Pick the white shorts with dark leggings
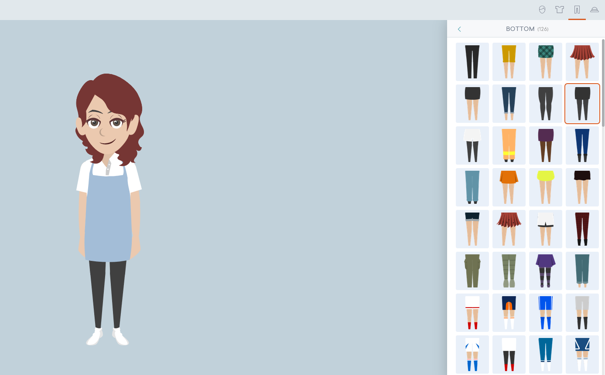Image resolution: width=605 pixels, height=375 pixels. coord(472,145)
